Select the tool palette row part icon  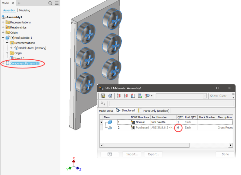tap(110, 122)
